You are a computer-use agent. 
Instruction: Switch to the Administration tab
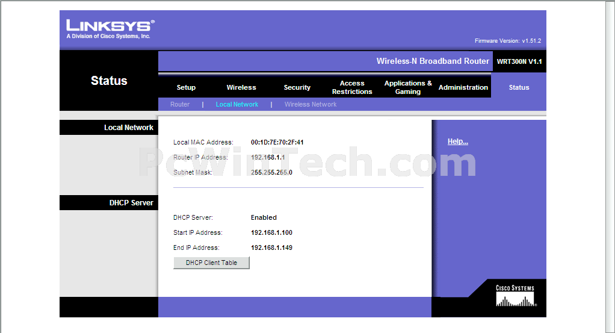(463, 87)
